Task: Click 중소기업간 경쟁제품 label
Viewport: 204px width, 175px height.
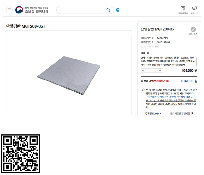Action: point(180,114)
